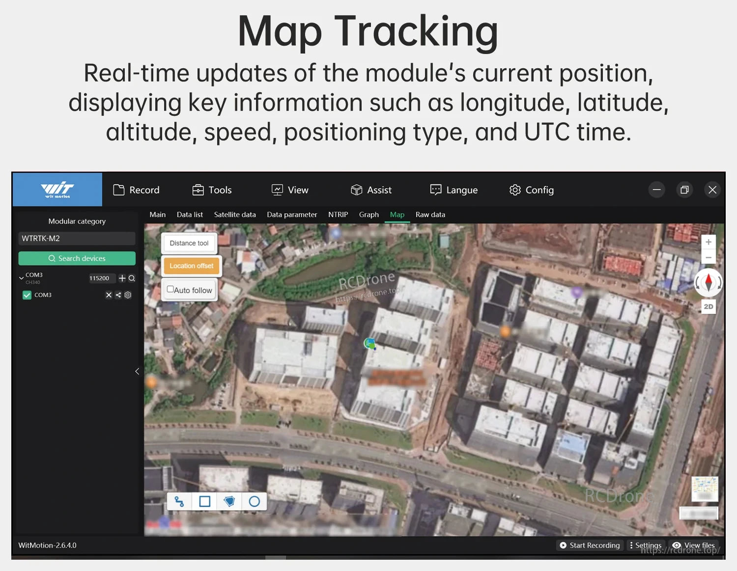Collapse the left sidebar panel arrow
737x571 pixels.
click(137, 371)
